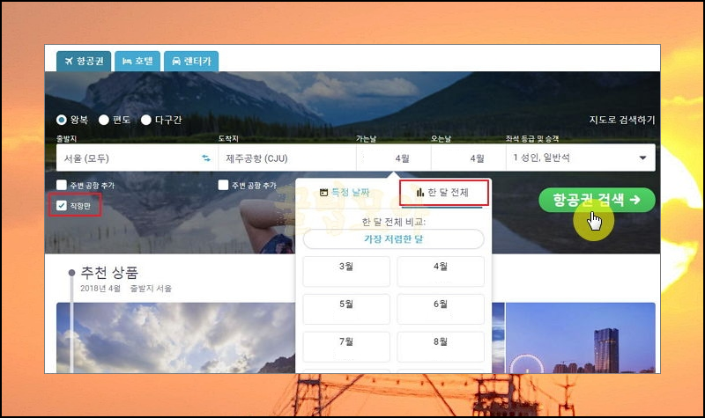Pick 3월 in the month grid
The width and height of the screenshot is (705, 418).
click(346, 271)
